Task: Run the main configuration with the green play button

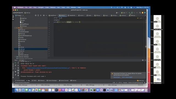Action: click(129, 13)
